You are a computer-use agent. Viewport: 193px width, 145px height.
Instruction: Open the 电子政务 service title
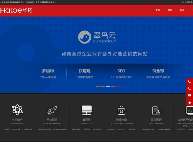pos(17,120)
